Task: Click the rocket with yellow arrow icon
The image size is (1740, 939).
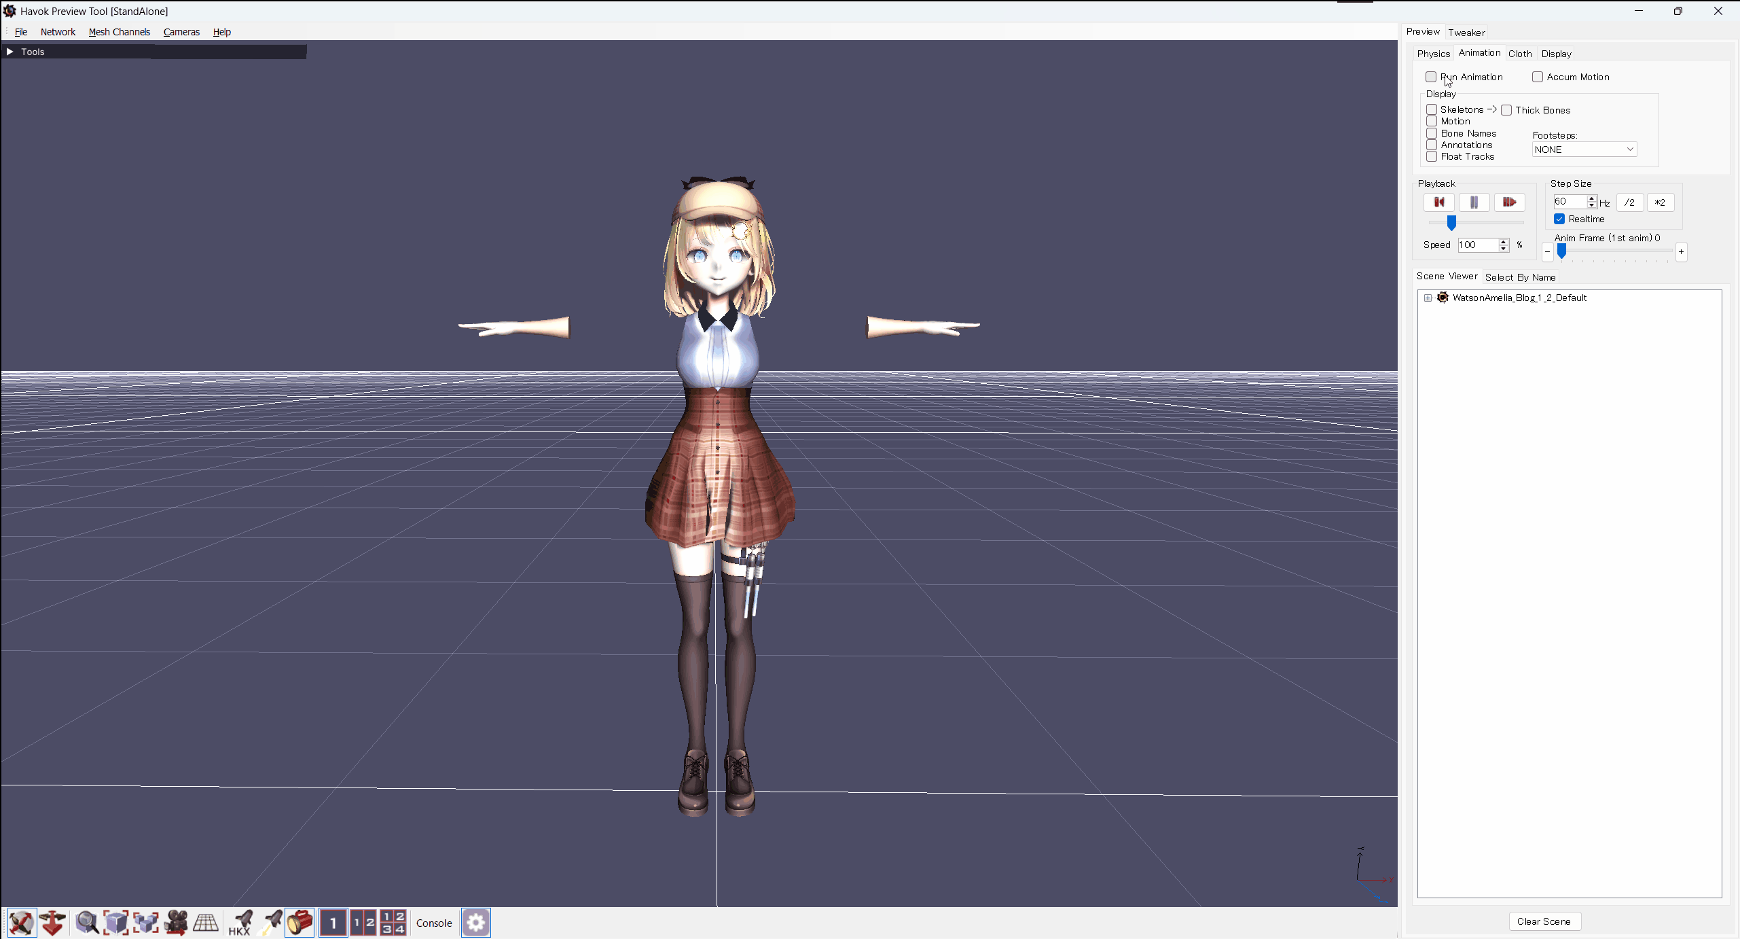Action: pos(271,923)
